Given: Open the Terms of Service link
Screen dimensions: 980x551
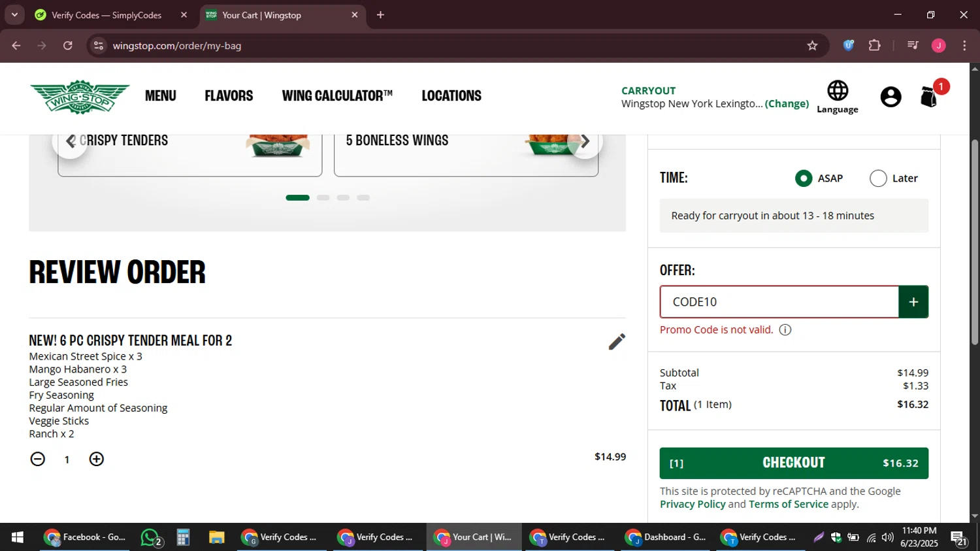Looking at the screenshot, I should (789, 505).
